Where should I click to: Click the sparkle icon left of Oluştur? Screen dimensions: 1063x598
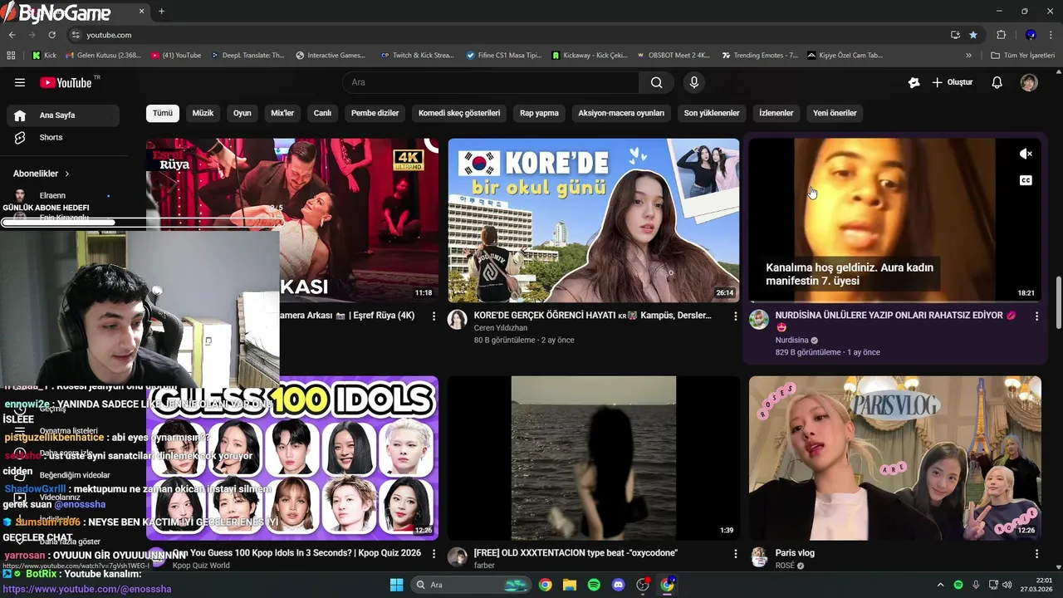click(914, 82)
